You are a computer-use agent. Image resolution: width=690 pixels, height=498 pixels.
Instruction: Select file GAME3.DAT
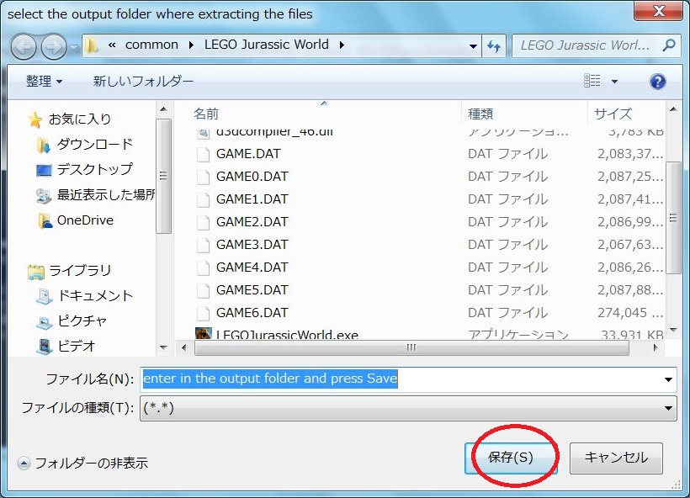[252, 245]
